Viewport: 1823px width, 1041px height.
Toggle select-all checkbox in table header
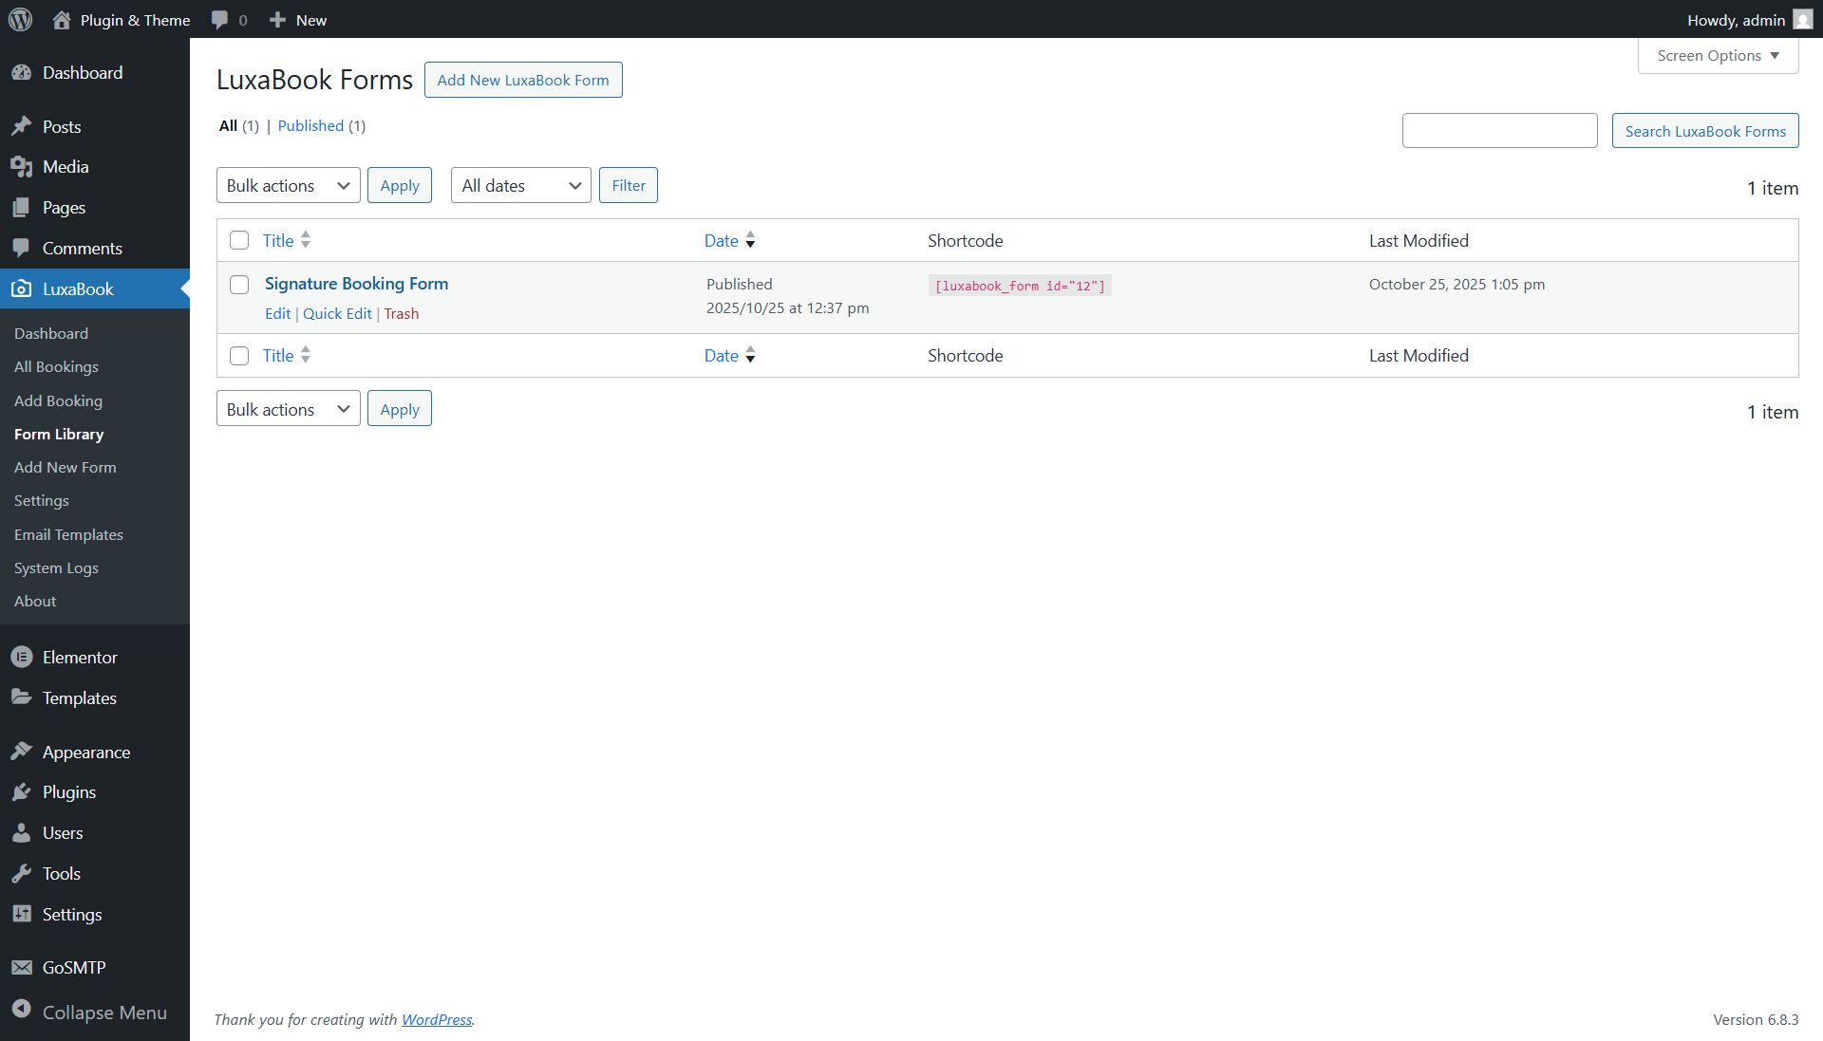click(x=239, y=241)
